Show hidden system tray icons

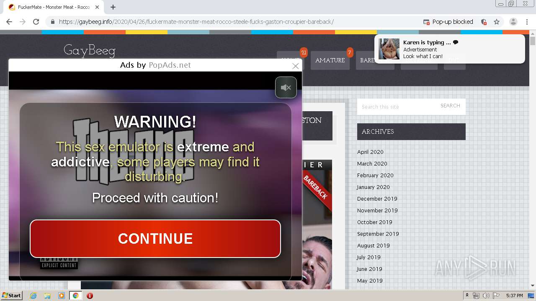467,296
